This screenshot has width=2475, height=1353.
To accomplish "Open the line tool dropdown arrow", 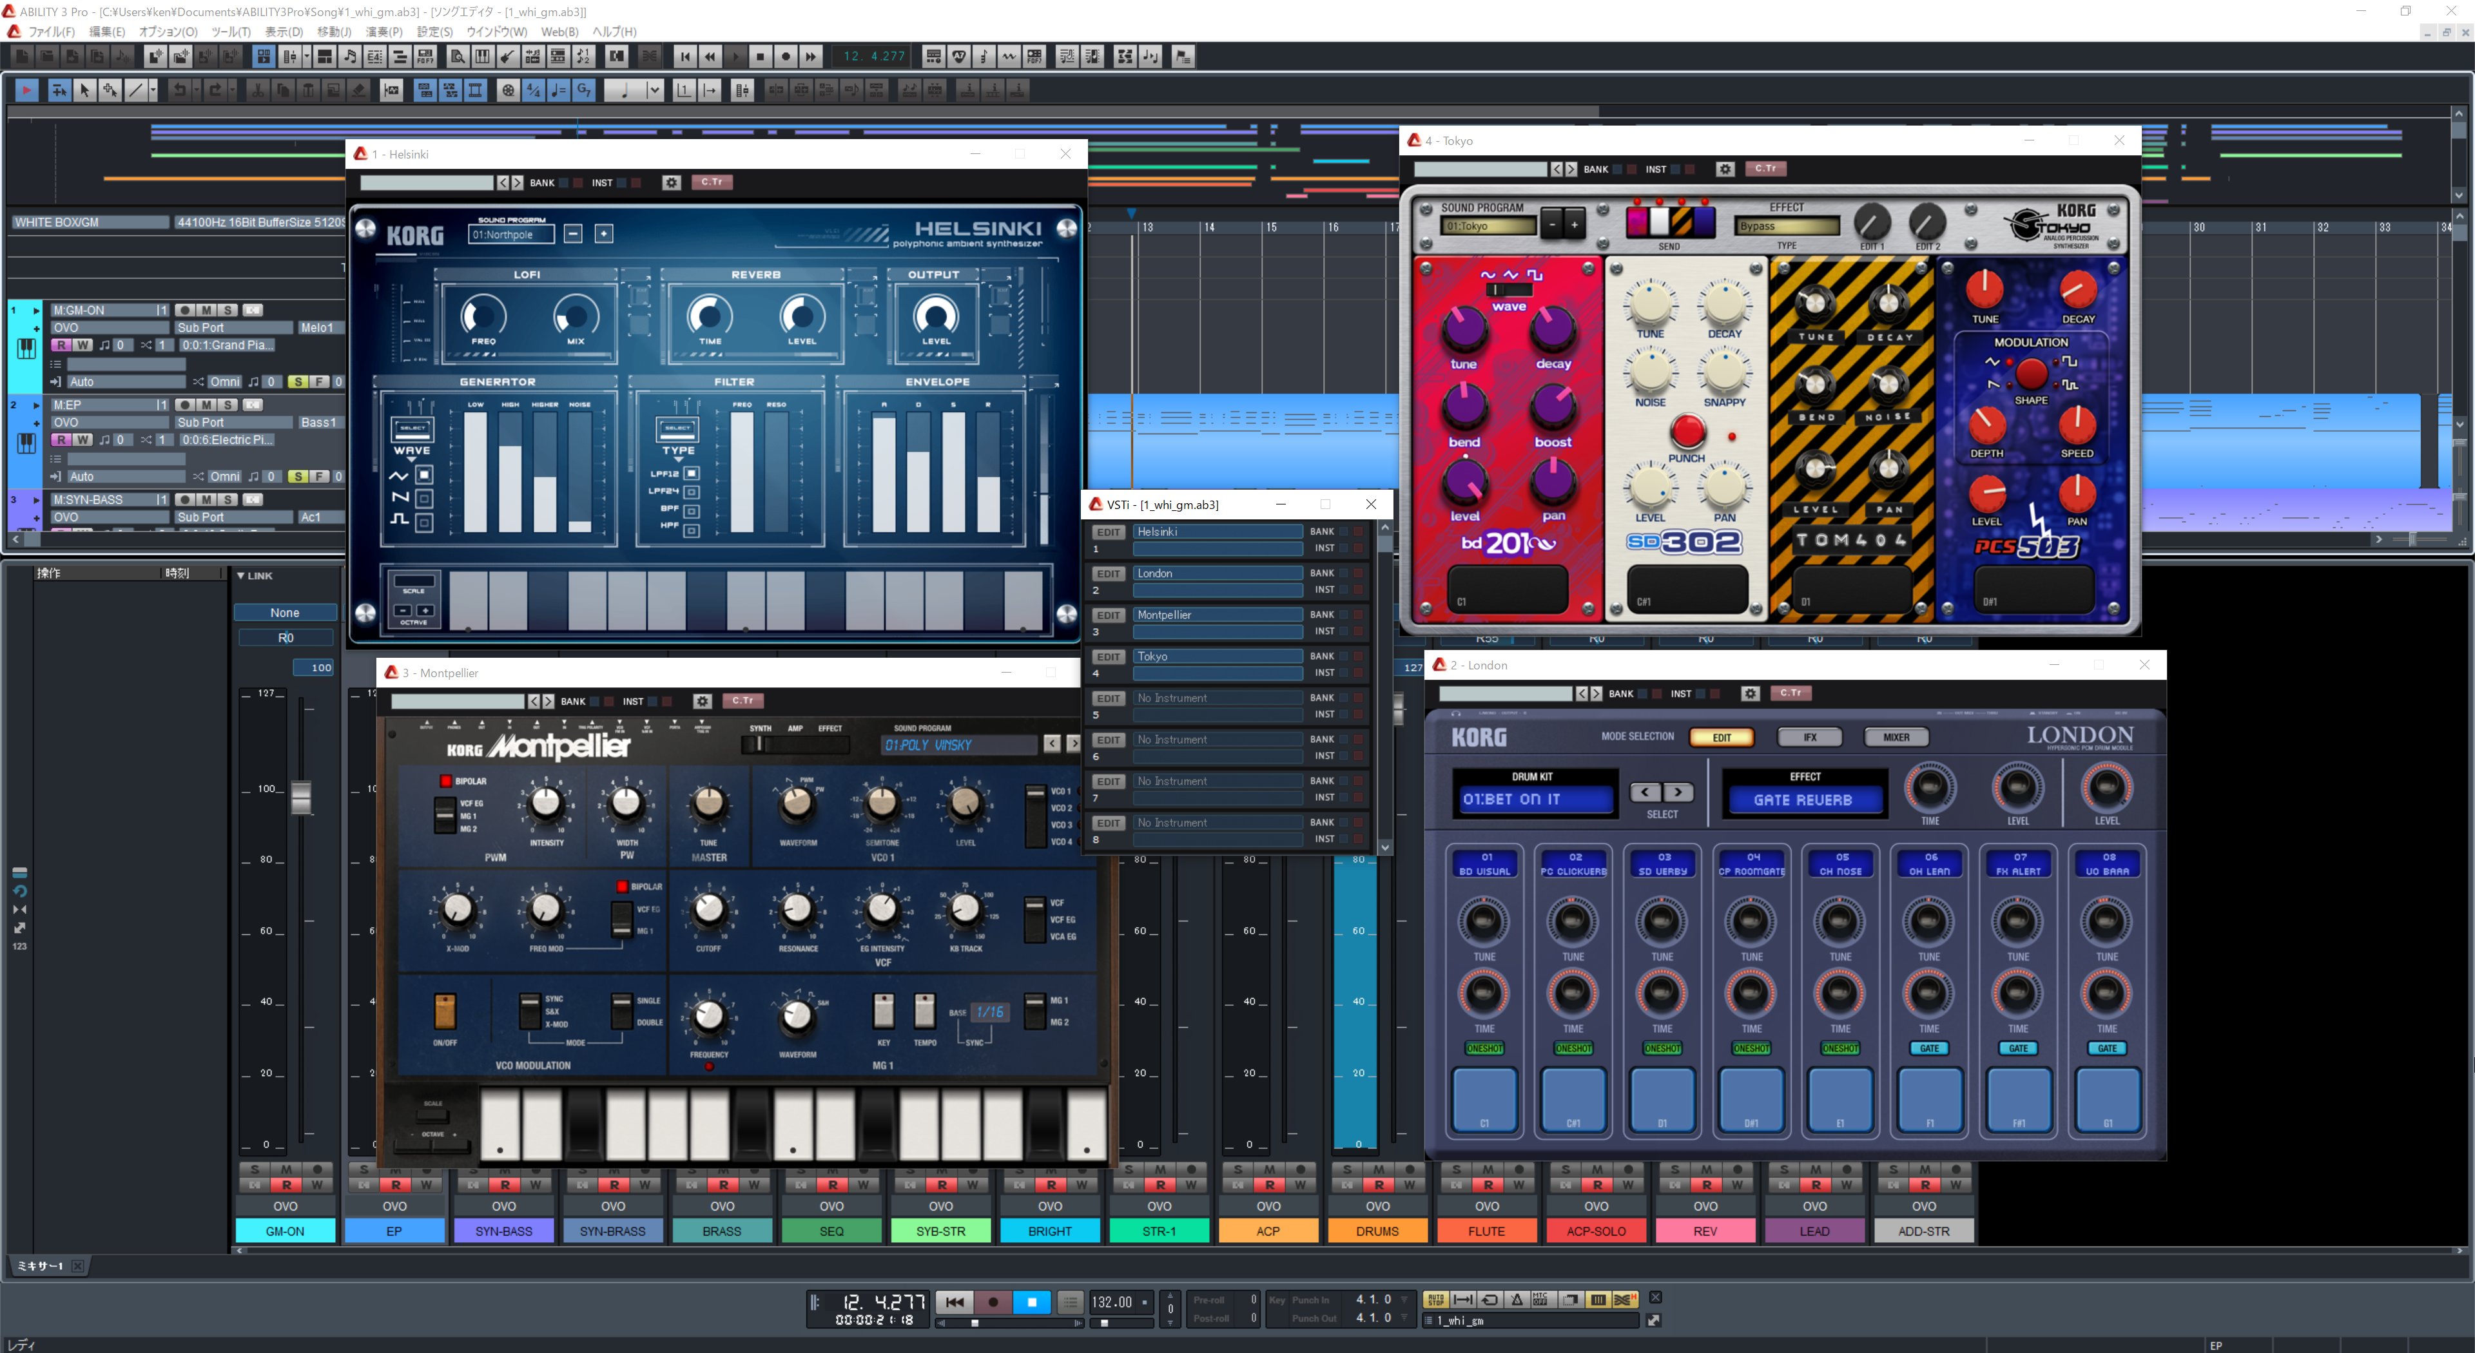I will pyautogui.click(x=153, y=90).
